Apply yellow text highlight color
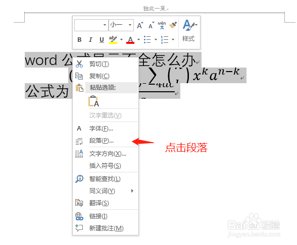 (113, 40)
